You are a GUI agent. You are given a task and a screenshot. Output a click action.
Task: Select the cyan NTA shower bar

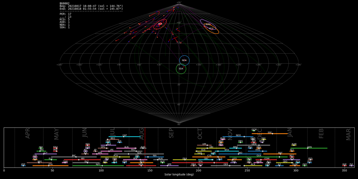click(x=227, y=151)
